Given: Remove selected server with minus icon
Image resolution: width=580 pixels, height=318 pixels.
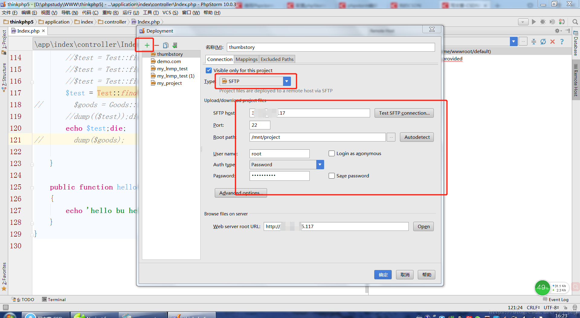Looking at the screenshot, I should (156, 45).
